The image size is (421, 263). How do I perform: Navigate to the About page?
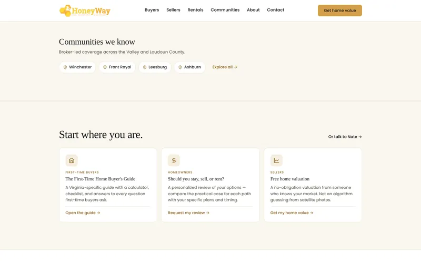click(253, 10)
